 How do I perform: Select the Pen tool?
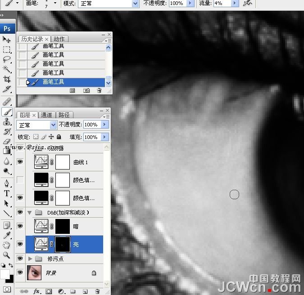(7, 183)
